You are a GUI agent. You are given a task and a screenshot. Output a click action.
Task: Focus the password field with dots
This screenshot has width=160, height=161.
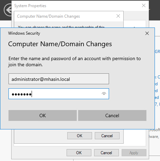(59, 94)
